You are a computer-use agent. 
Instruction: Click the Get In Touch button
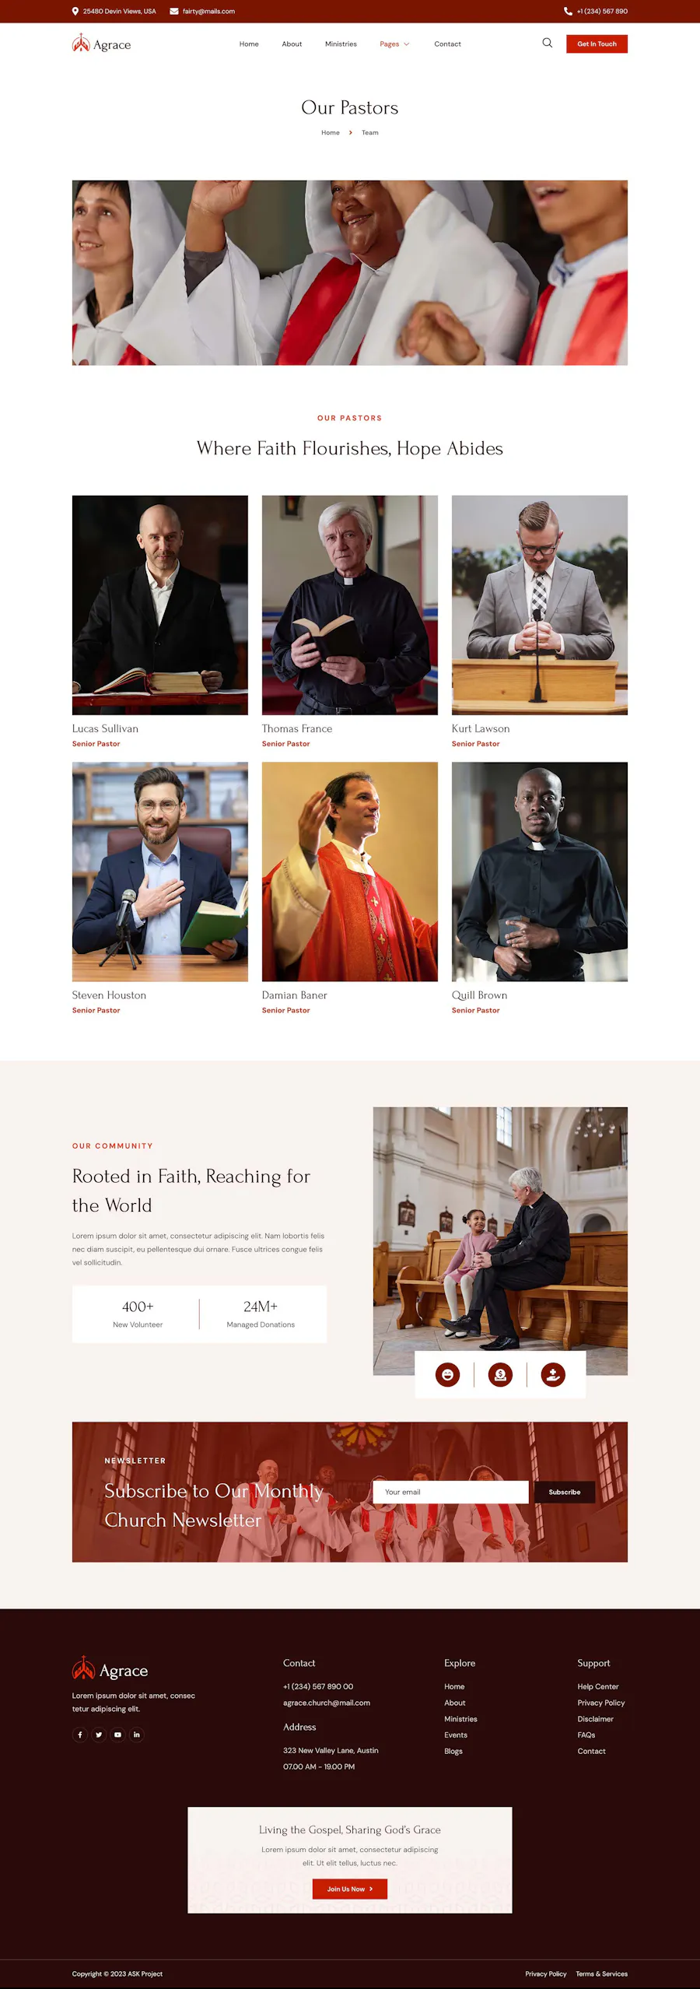[597, 44]
